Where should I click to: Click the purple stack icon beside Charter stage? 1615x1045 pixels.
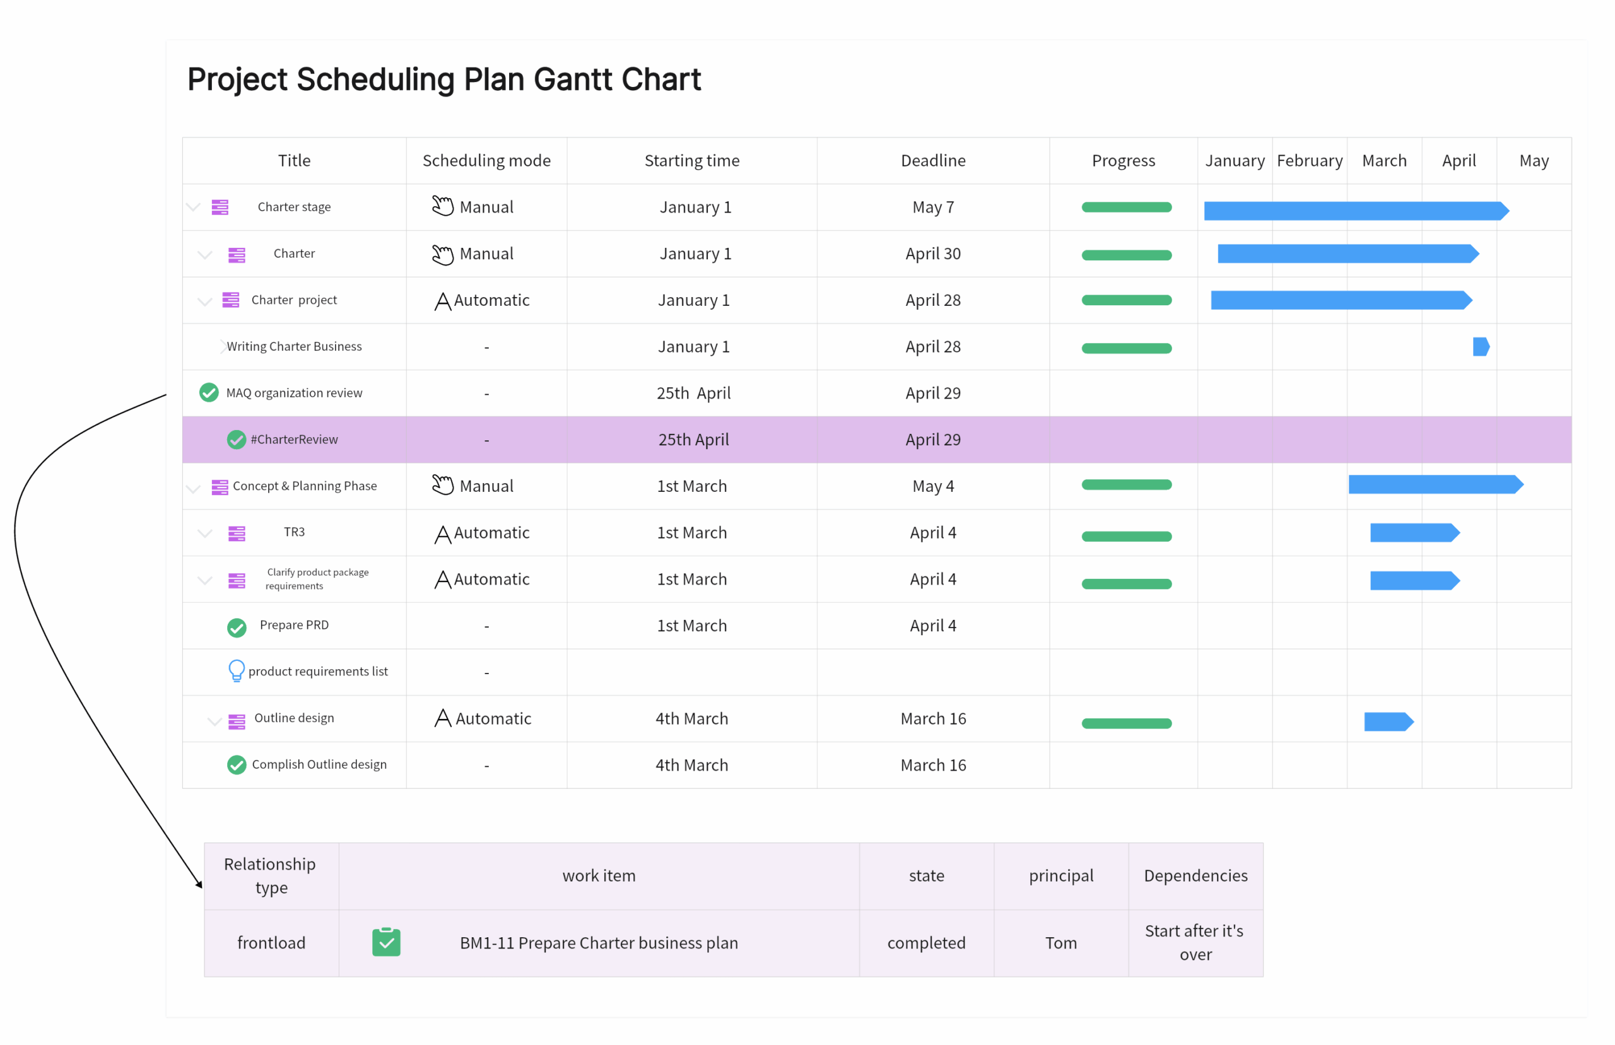pyautogui.click(x=220, y=207)
